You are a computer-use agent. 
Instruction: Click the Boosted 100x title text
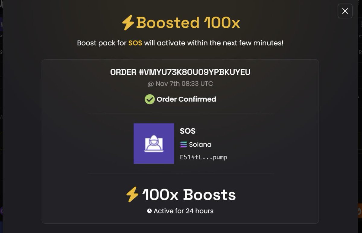coord(188,23)
